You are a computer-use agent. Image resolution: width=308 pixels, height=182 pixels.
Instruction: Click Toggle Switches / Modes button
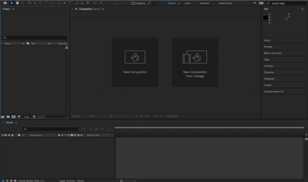(x=71, y=181)
